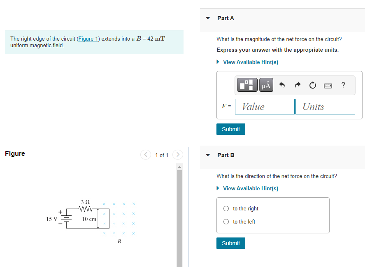Select 'to the left' option
Screen dimensions: 365x267
pyautogui.click(x=226, y=221)
